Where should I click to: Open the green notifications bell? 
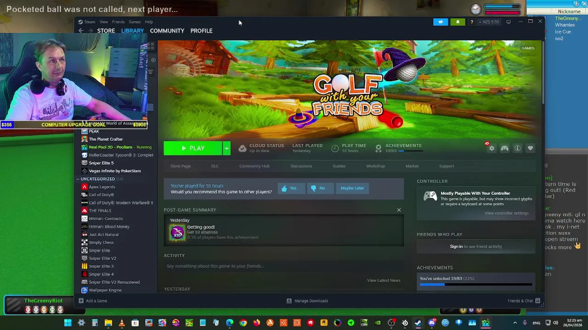(x=458, y=22)
